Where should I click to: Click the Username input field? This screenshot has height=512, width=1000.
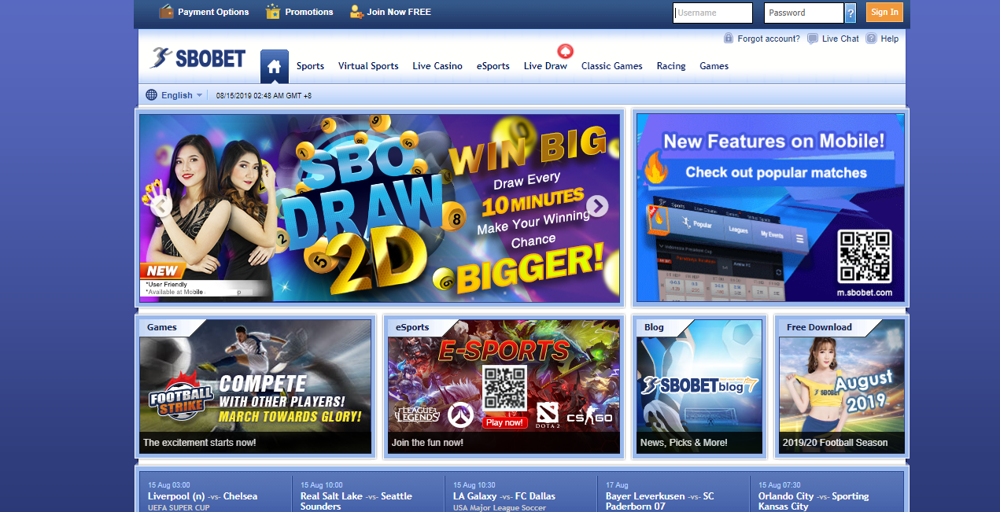(713, 13)
